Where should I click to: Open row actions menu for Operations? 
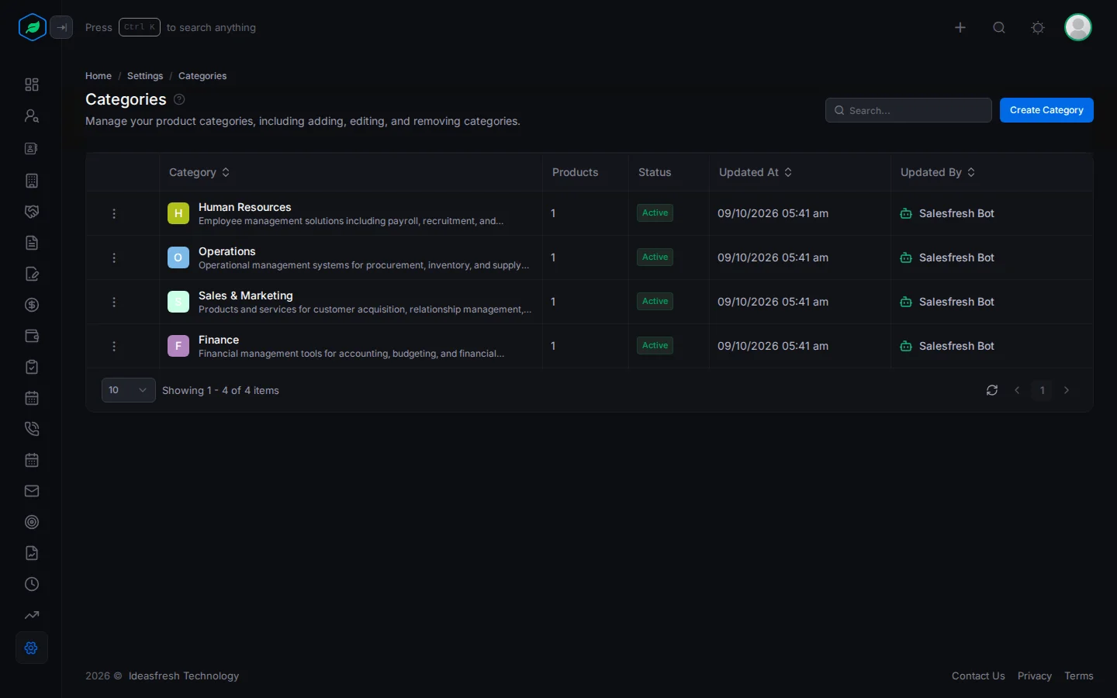[x=114, y=257]
